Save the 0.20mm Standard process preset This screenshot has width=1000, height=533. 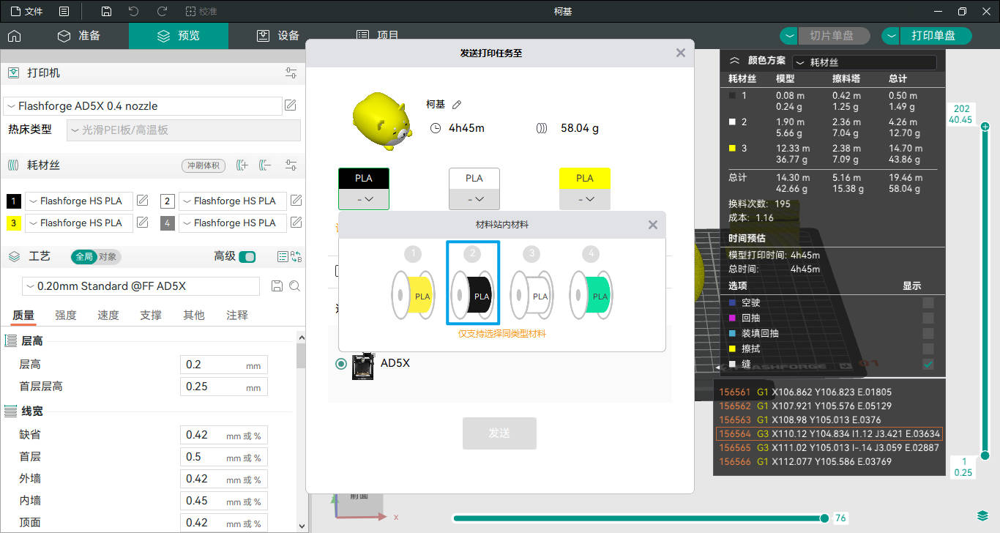277,286
